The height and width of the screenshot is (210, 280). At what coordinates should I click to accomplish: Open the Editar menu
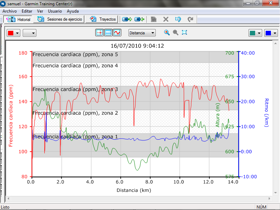coord(27,11)
